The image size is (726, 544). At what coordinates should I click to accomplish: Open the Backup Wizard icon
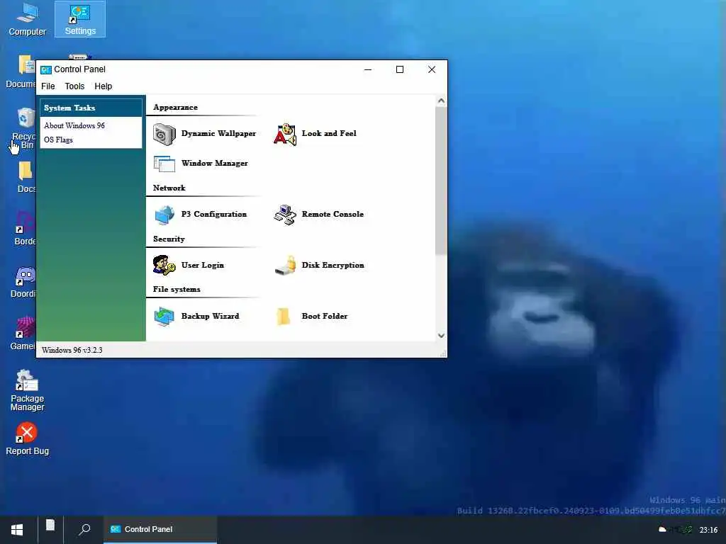pyautogui.click(x=164, y=317)
